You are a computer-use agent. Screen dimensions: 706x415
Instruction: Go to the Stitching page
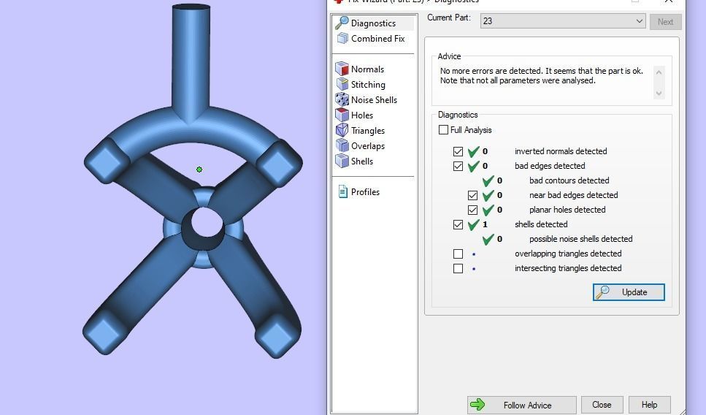click(368, 85)
